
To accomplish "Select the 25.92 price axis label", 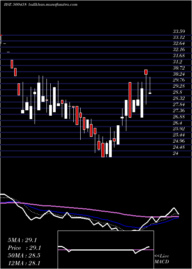I will (179, 129).
